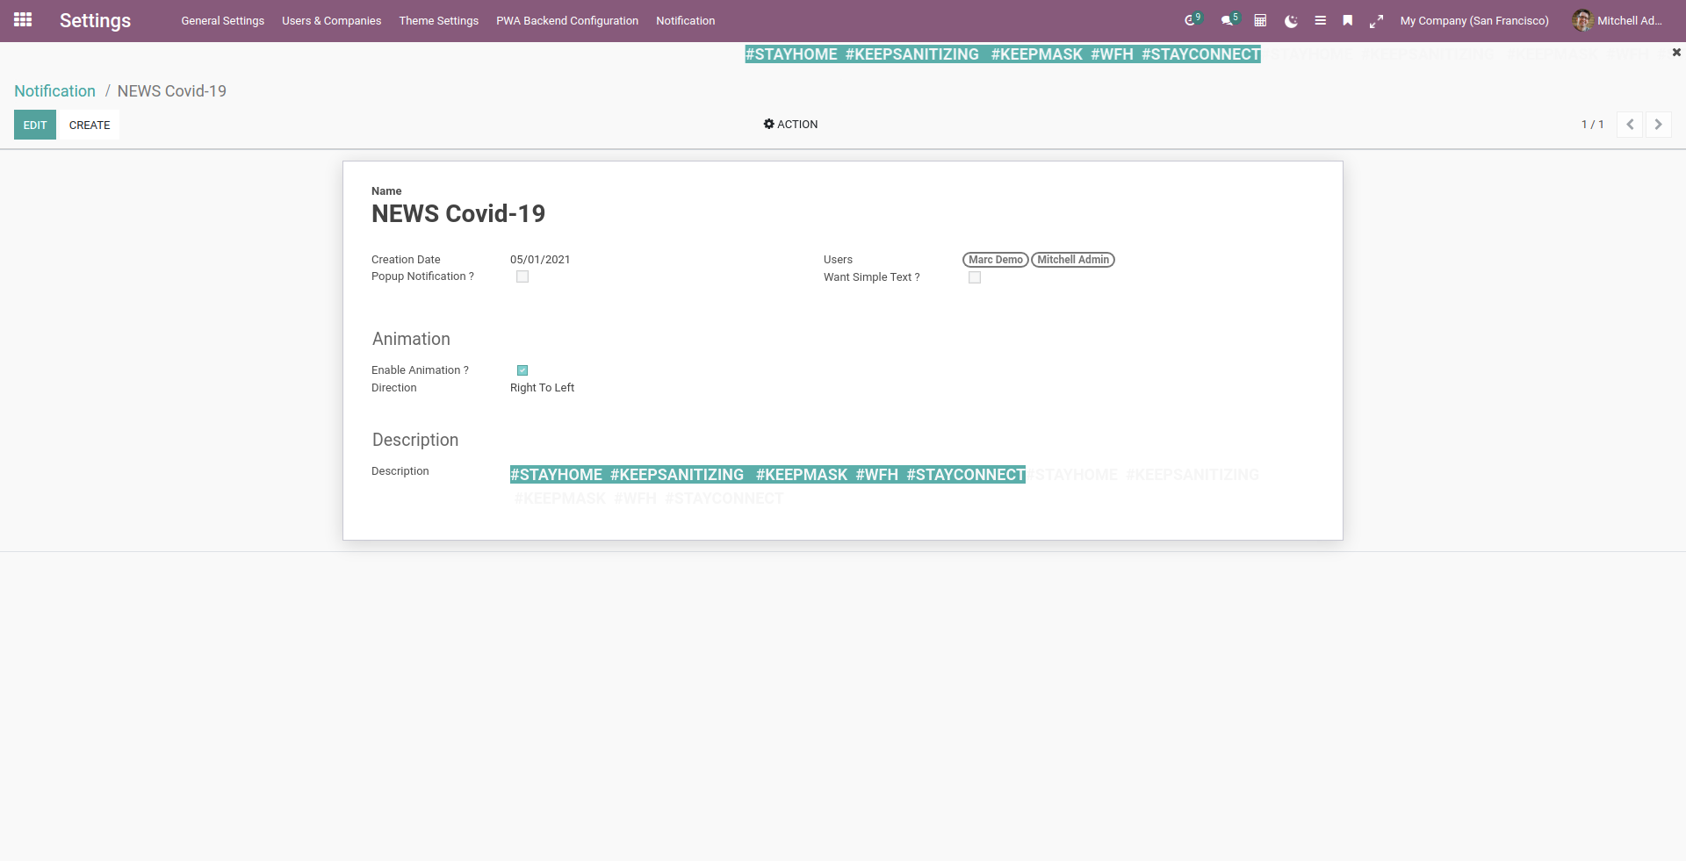Open the conversations chat icon with badge 5
The height and width of the screenshot is (861, 1686).
coord(1229,20)
